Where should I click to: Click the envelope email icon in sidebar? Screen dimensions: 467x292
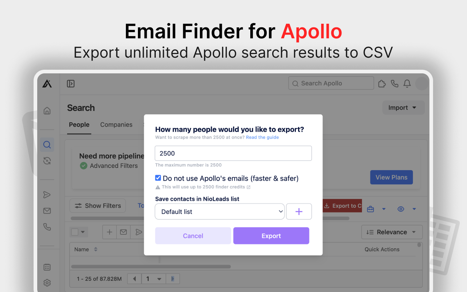coord(47,211)
